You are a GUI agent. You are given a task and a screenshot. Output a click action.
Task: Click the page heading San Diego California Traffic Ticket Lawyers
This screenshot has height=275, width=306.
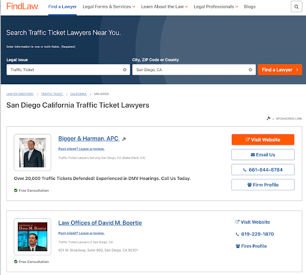pyautogui.click(x=78, y=105)
